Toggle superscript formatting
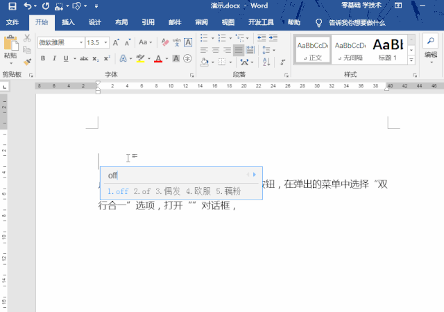Viewport: 444px width, 312px height. click(107, 58)
